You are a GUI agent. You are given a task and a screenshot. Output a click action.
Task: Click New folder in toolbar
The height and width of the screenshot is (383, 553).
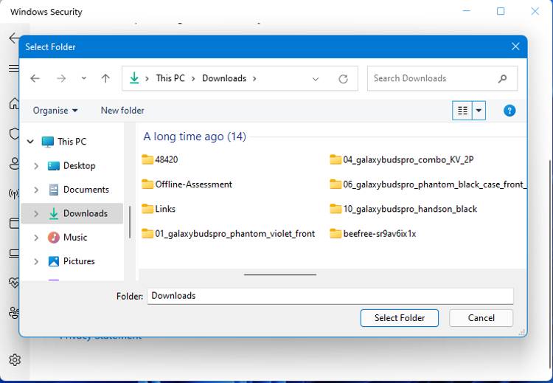click(122, 111)
